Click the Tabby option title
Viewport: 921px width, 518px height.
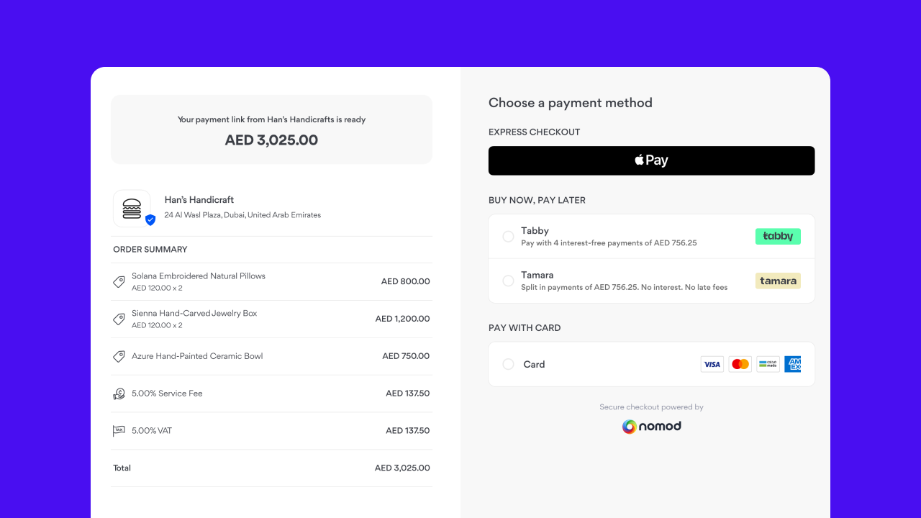(535, 231)
